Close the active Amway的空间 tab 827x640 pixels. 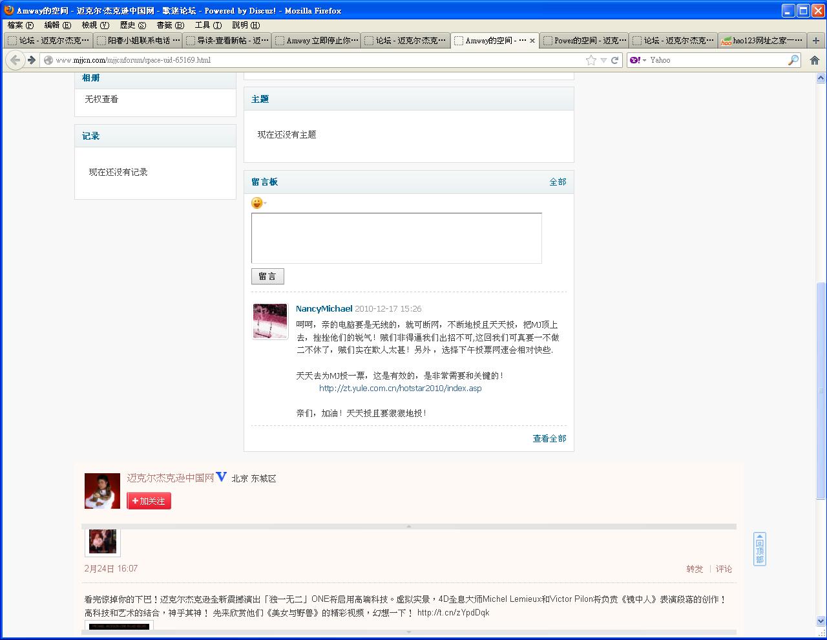pyautogui.click(x=532, y=40)
